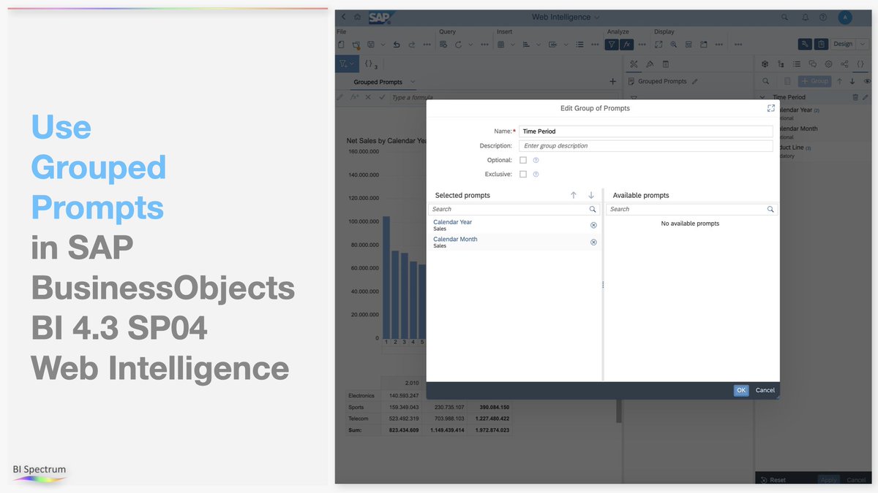The width and height of the screenshot is (878, 493).
Task: Toggle the Analyze filter bar button
Action: click(612, 45)
